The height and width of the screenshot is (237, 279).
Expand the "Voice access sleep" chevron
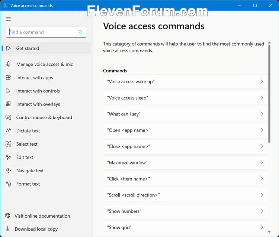[262, 98]
